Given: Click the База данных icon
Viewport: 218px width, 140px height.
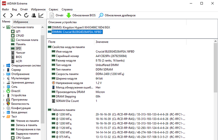Looking at the screenshot, I should 8,113.
